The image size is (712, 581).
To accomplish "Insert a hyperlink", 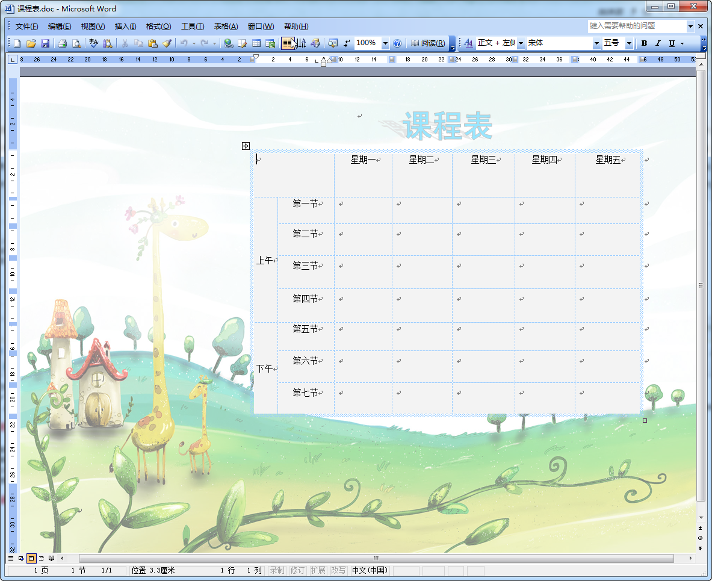I will point(228,43).
